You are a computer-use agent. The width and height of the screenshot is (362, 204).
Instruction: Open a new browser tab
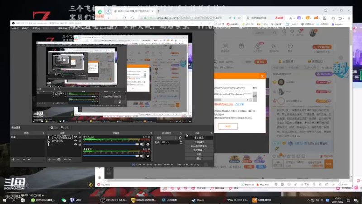point(159,11)
